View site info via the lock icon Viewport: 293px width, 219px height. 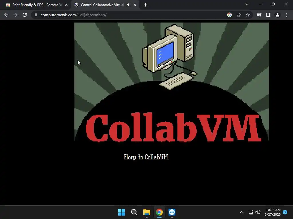pyautogui.click(x=36, y=15)
